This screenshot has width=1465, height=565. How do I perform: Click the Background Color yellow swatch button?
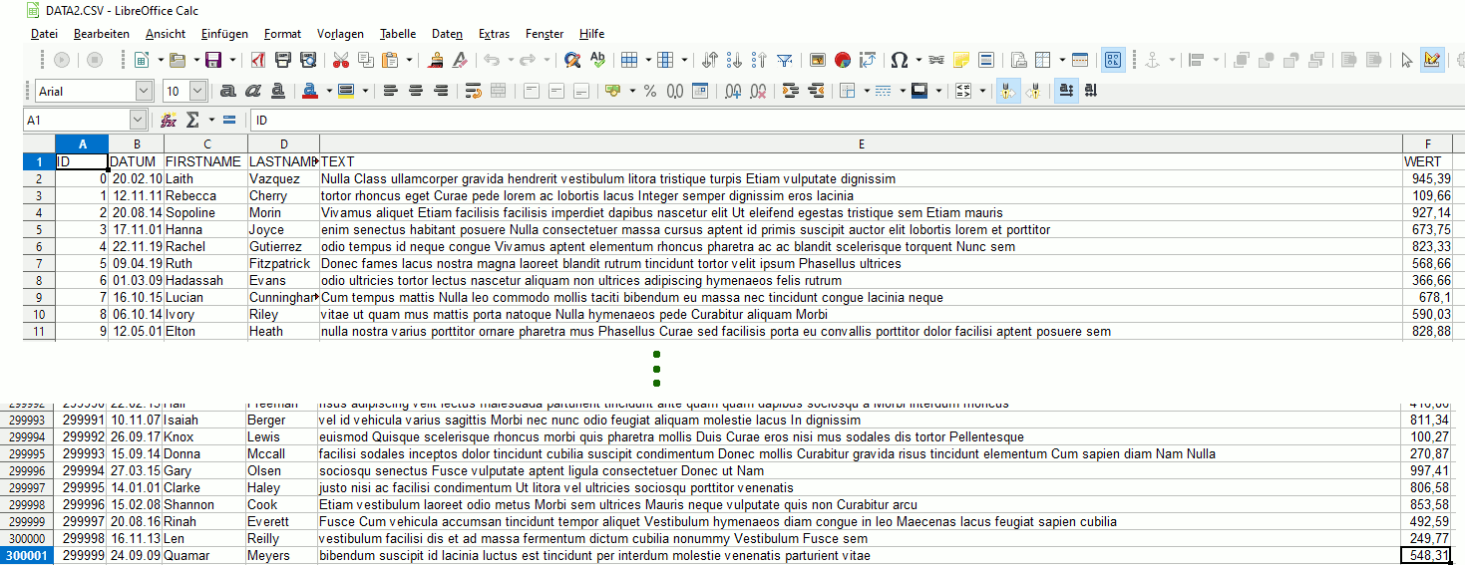(x=346, y=91)
